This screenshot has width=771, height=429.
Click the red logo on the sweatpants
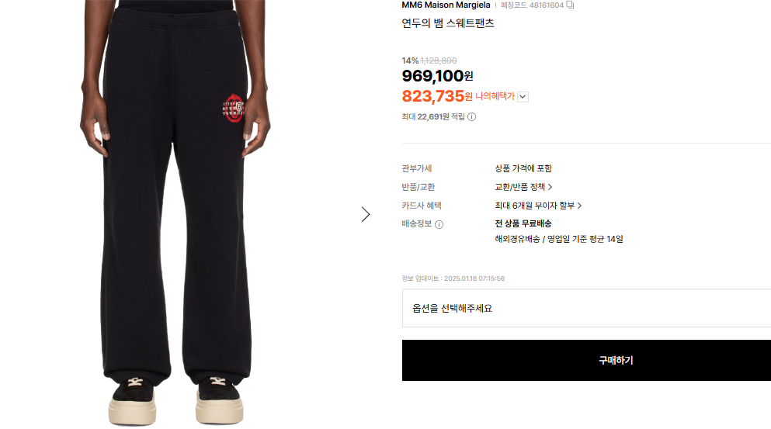tap(234, 108)
